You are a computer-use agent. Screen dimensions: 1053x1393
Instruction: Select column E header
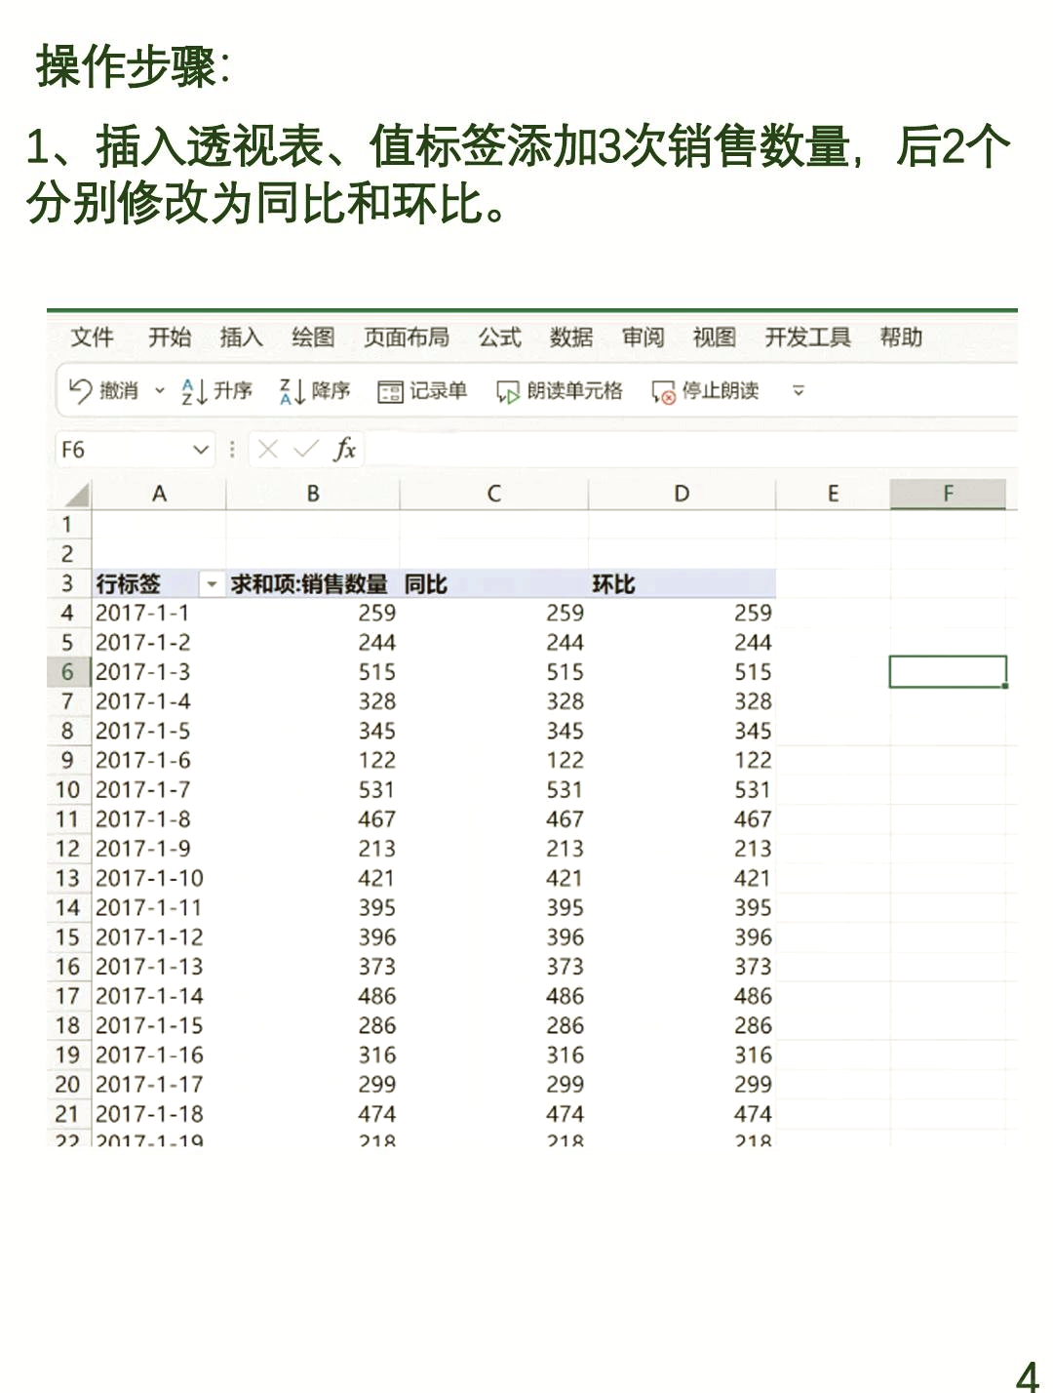pos(833,494)
